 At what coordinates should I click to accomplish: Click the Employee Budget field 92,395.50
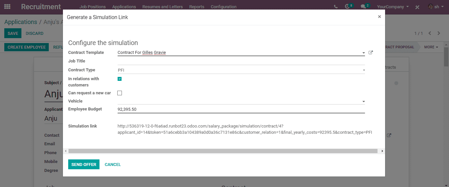241,109
